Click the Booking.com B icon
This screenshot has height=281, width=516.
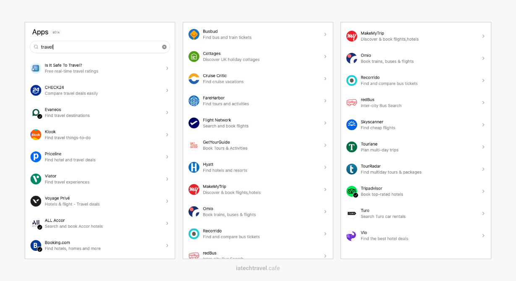[x=36, y=245]
